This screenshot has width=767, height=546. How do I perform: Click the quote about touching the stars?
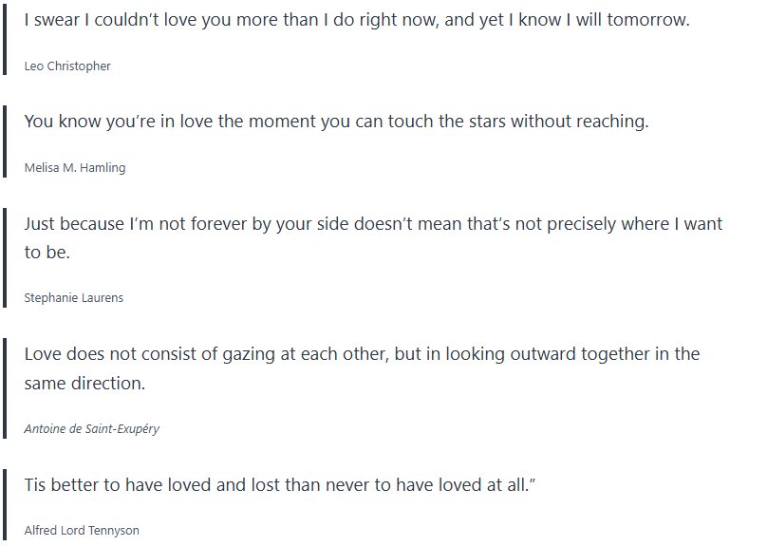coord(336,122)
